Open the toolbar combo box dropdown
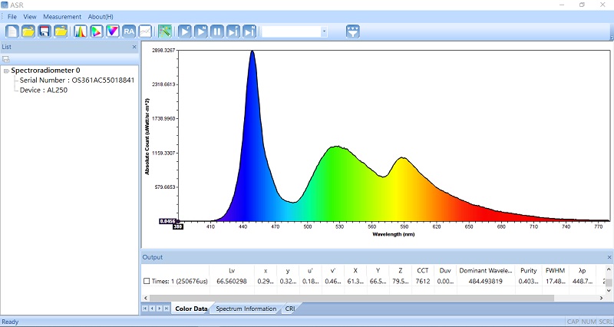 coord(324,31)
